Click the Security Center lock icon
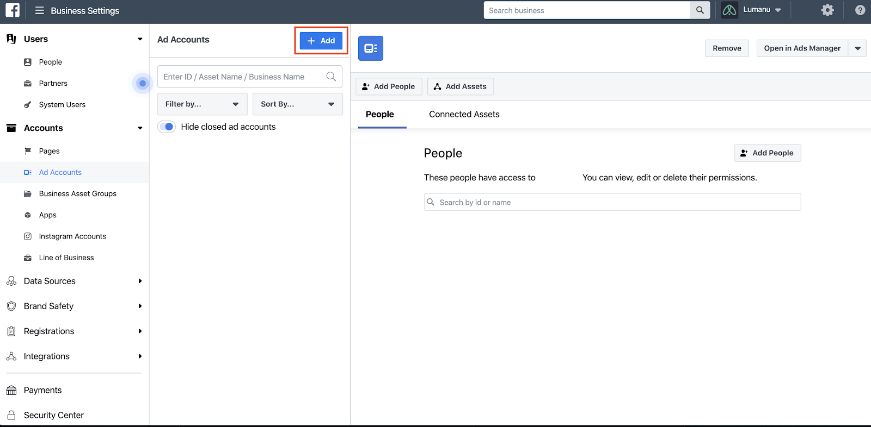 click(x=11, y=415)
